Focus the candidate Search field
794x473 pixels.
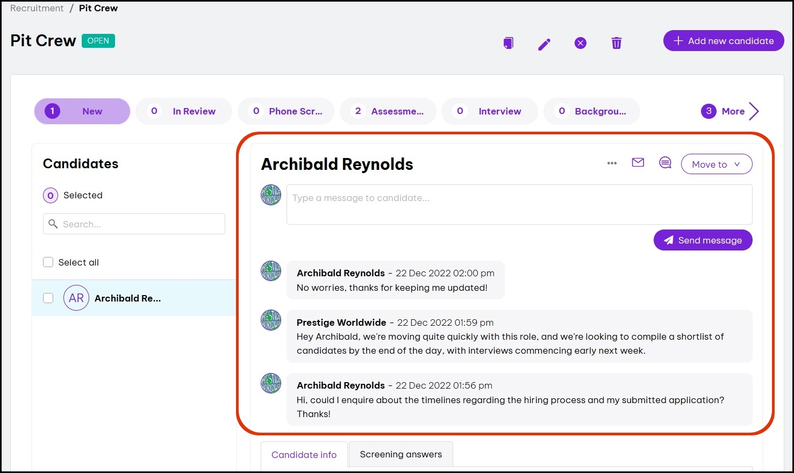[x=134, y=224]
